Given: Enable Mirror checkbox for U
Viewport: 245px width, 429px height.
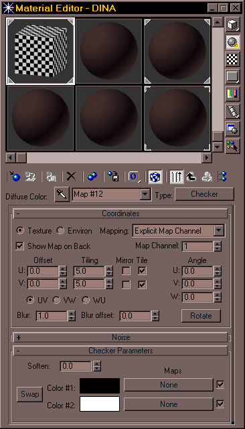Looking at the screenshot, I should click(127, 271).
